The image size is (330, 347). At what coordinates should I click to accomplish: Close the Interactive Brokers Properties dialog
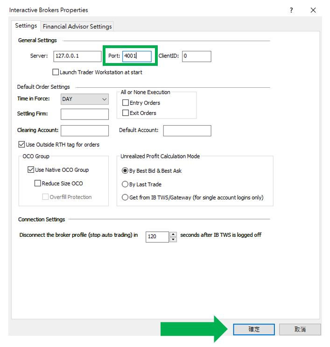313,10
